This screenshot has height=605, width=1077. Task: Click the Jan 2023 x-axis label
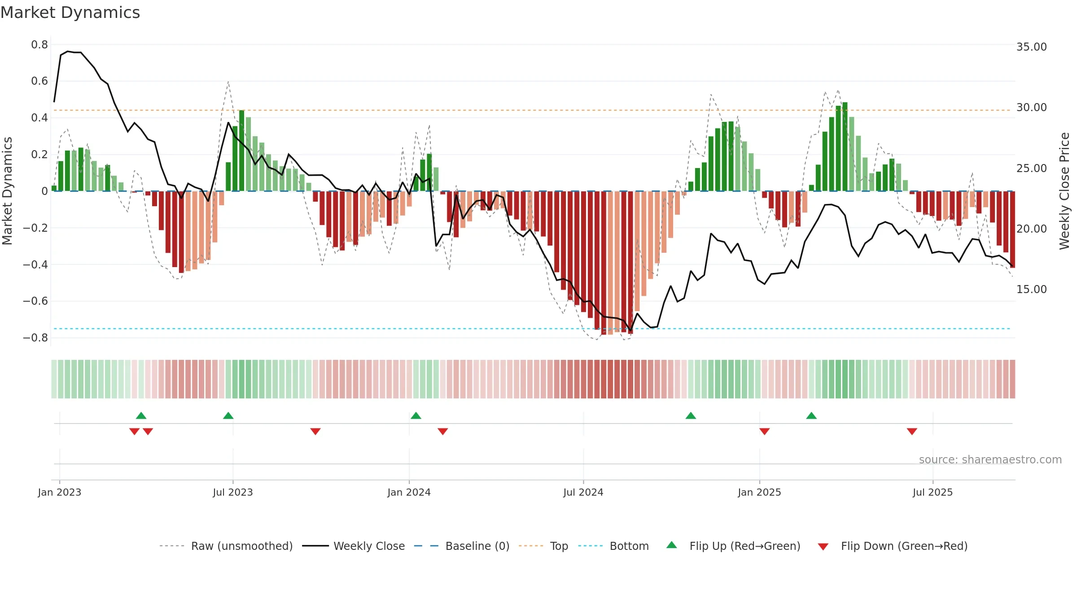pos(60,492)
